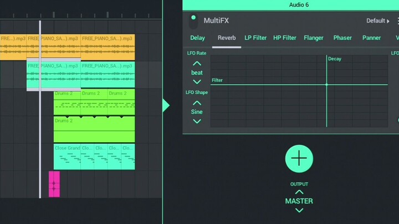This screenshot has width=399, height=224.
Task: Select the Phaser tab
Action: click(x=342, y=38)
